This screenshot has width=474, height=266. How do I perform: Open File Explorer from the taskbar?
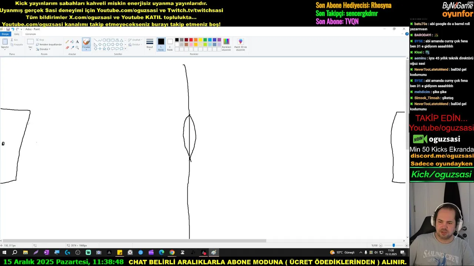point(25,253)
